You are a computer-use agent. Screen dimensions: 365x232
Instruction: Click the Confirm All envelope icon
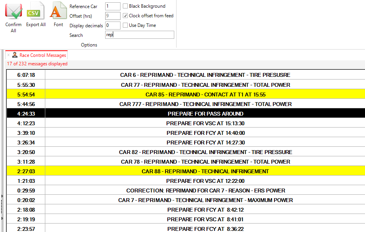(x=13, y=11)
